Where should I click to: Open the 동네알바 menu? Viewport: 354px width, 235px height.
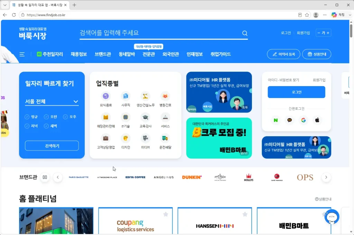[127, 54]
